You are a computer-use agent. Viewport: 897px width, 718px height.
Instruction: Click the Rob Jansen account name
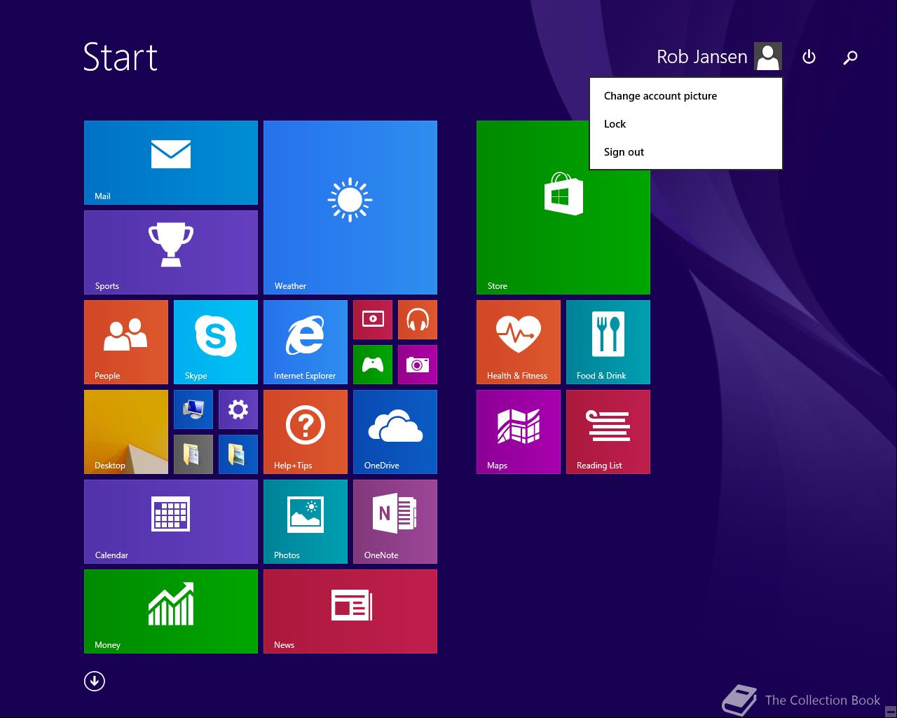coord(702,57)
